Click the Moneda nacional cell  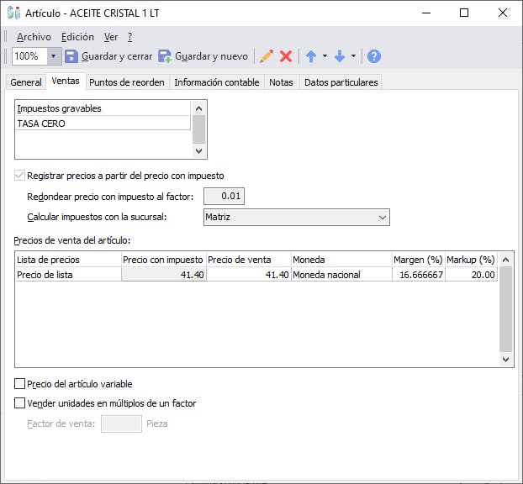[341, 275]
